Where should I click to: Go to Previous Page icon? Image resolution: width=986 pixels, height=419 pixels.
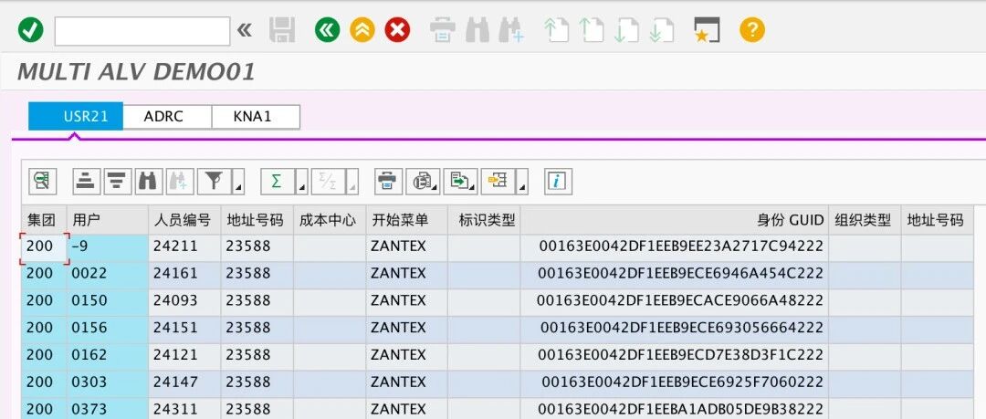(x=591, y=29)
